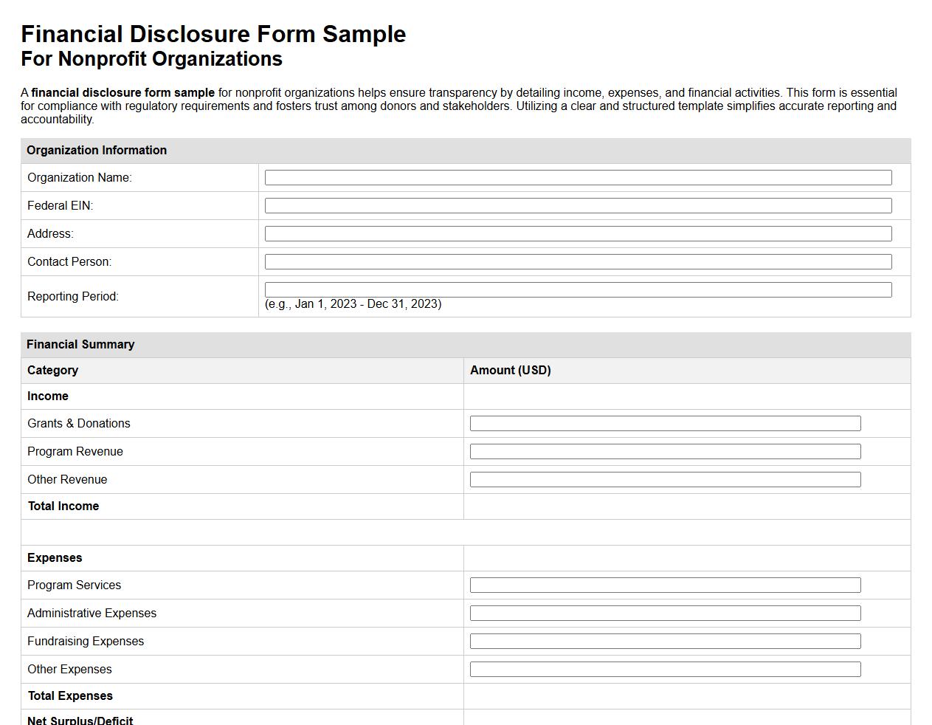Viewport: 932px width, 725px height.
Task: Click the bold Income category label
Action: (47, 396)
